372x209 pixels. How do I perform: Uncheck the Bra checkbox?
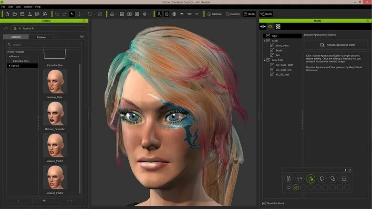272,55
